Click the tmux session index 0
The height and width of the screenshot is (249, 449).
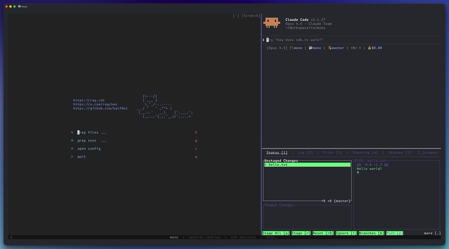pos(11,237)
